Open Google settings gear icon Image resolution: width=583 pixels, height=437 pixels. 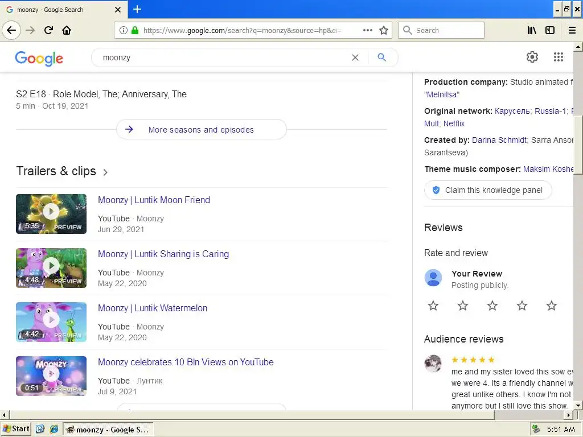pos(532,57)
